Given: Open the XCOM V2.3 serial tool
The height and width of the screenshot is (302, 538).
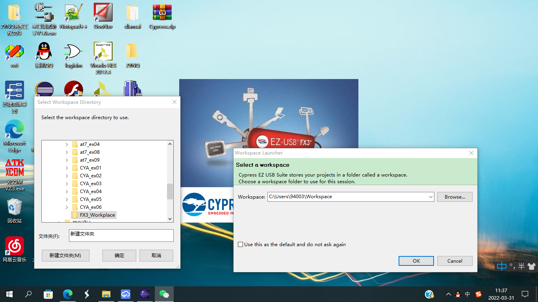Looking at the screenshot, I should click(14, 169).
